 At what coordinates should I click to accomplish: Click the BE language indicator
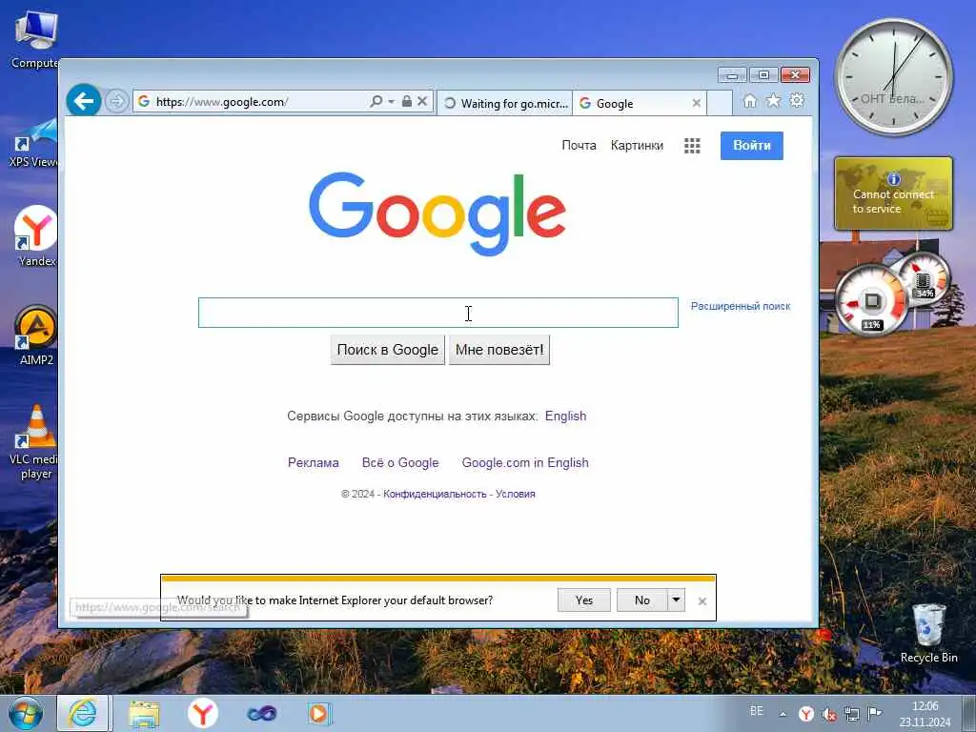coord(756,711)
